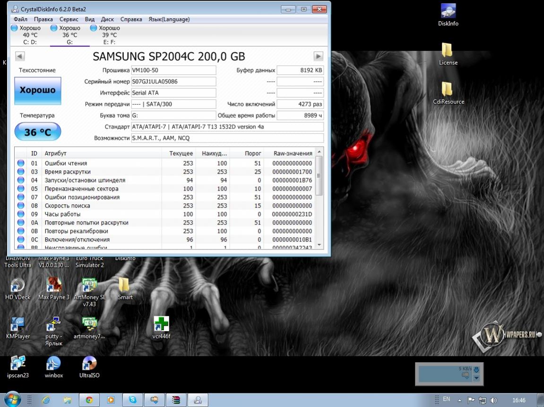Open the vcr446f desktop icon
Image resolution: width=544 pixels, height=407 pixels.
pos(161,324)
